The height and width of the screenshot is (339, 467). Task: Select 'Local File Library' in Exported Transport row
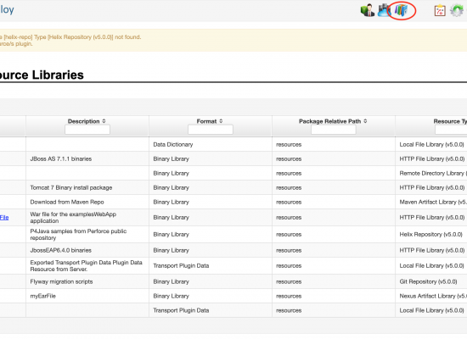pos(432,265)
